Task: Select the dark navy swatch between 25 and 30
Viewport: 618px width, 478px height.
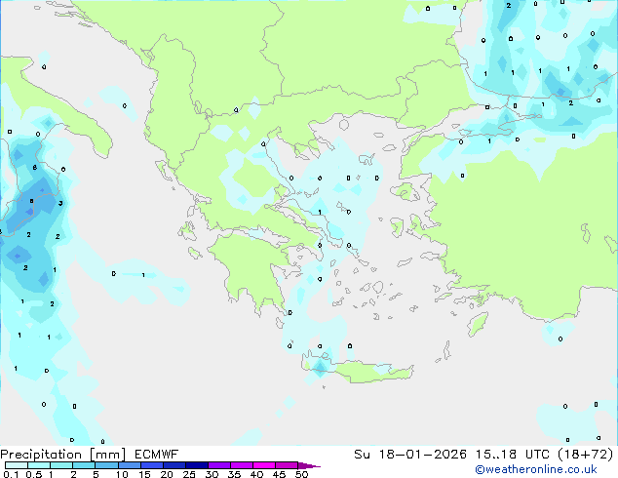Action: tap(196, 465)
